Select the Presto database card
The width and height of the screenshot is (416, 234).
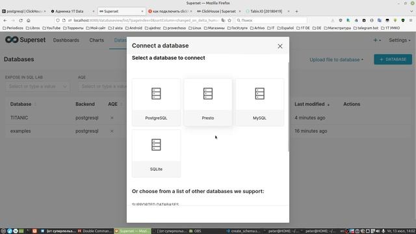pyautogui.click(x=208, y=102)
